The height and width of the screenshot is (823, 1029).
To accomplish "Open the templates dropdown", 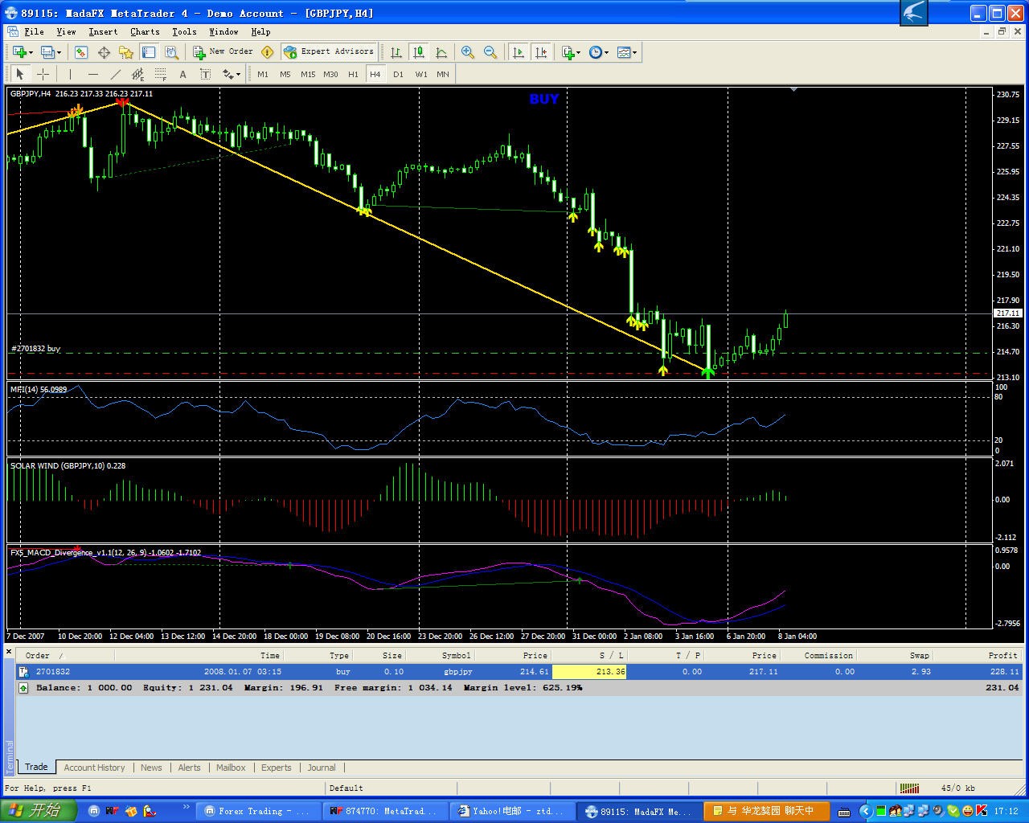I will click(626, 52).
